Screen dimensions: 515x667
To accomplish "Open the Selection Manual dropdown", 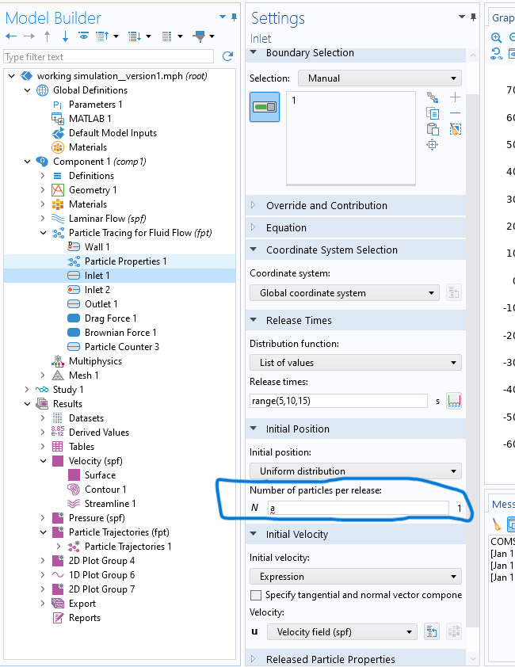I will (380, 78).
